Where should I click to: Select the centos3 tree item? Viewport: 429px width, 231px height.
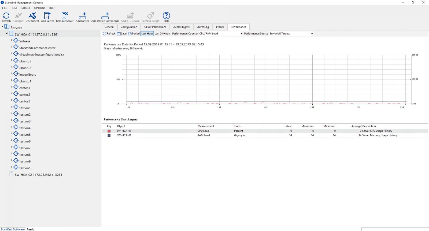point(25,101)
